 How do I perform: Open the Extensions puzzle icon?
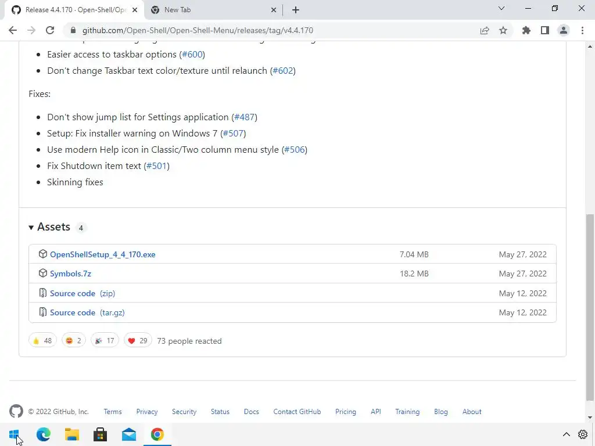[x=526, y=30]
